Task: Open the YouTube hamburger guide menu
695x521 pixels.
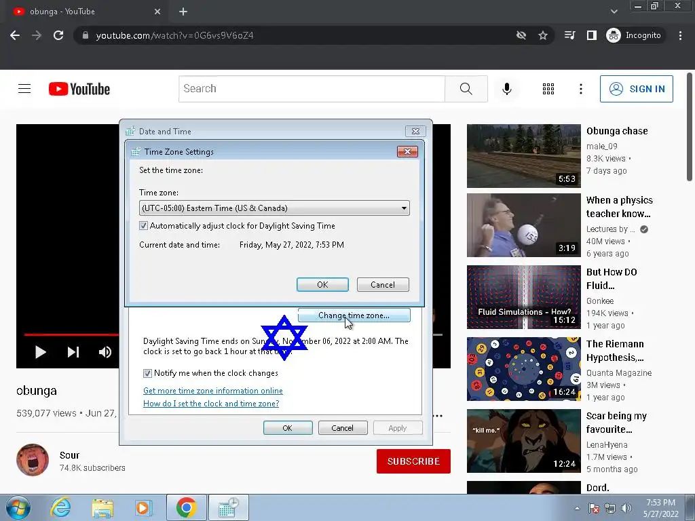Action: pos(24,89)
